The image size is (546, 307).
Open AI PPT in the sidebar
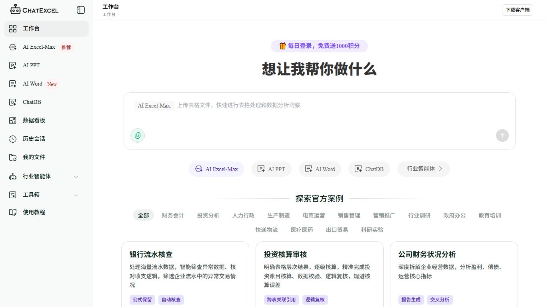pyautogui.click(x=46, y=66)
